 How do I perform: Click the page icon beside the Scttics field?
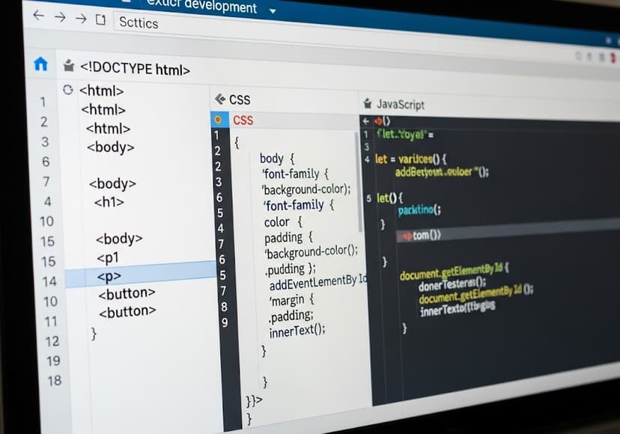(100, 20)
